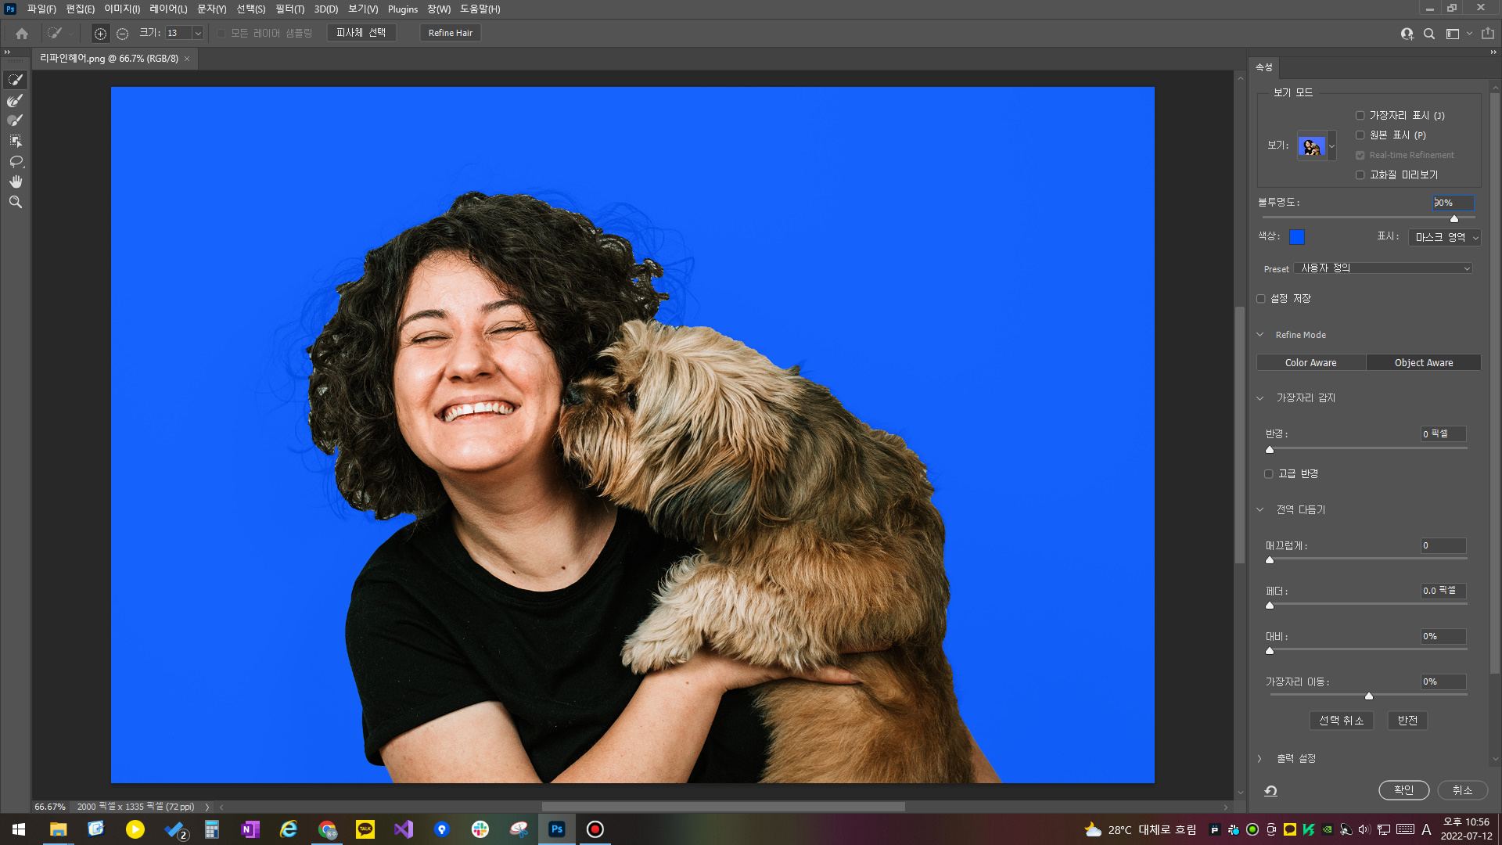1502x845 pixels.
Task: Open Google Chrome from taskbar
Action: pos(327,829)
